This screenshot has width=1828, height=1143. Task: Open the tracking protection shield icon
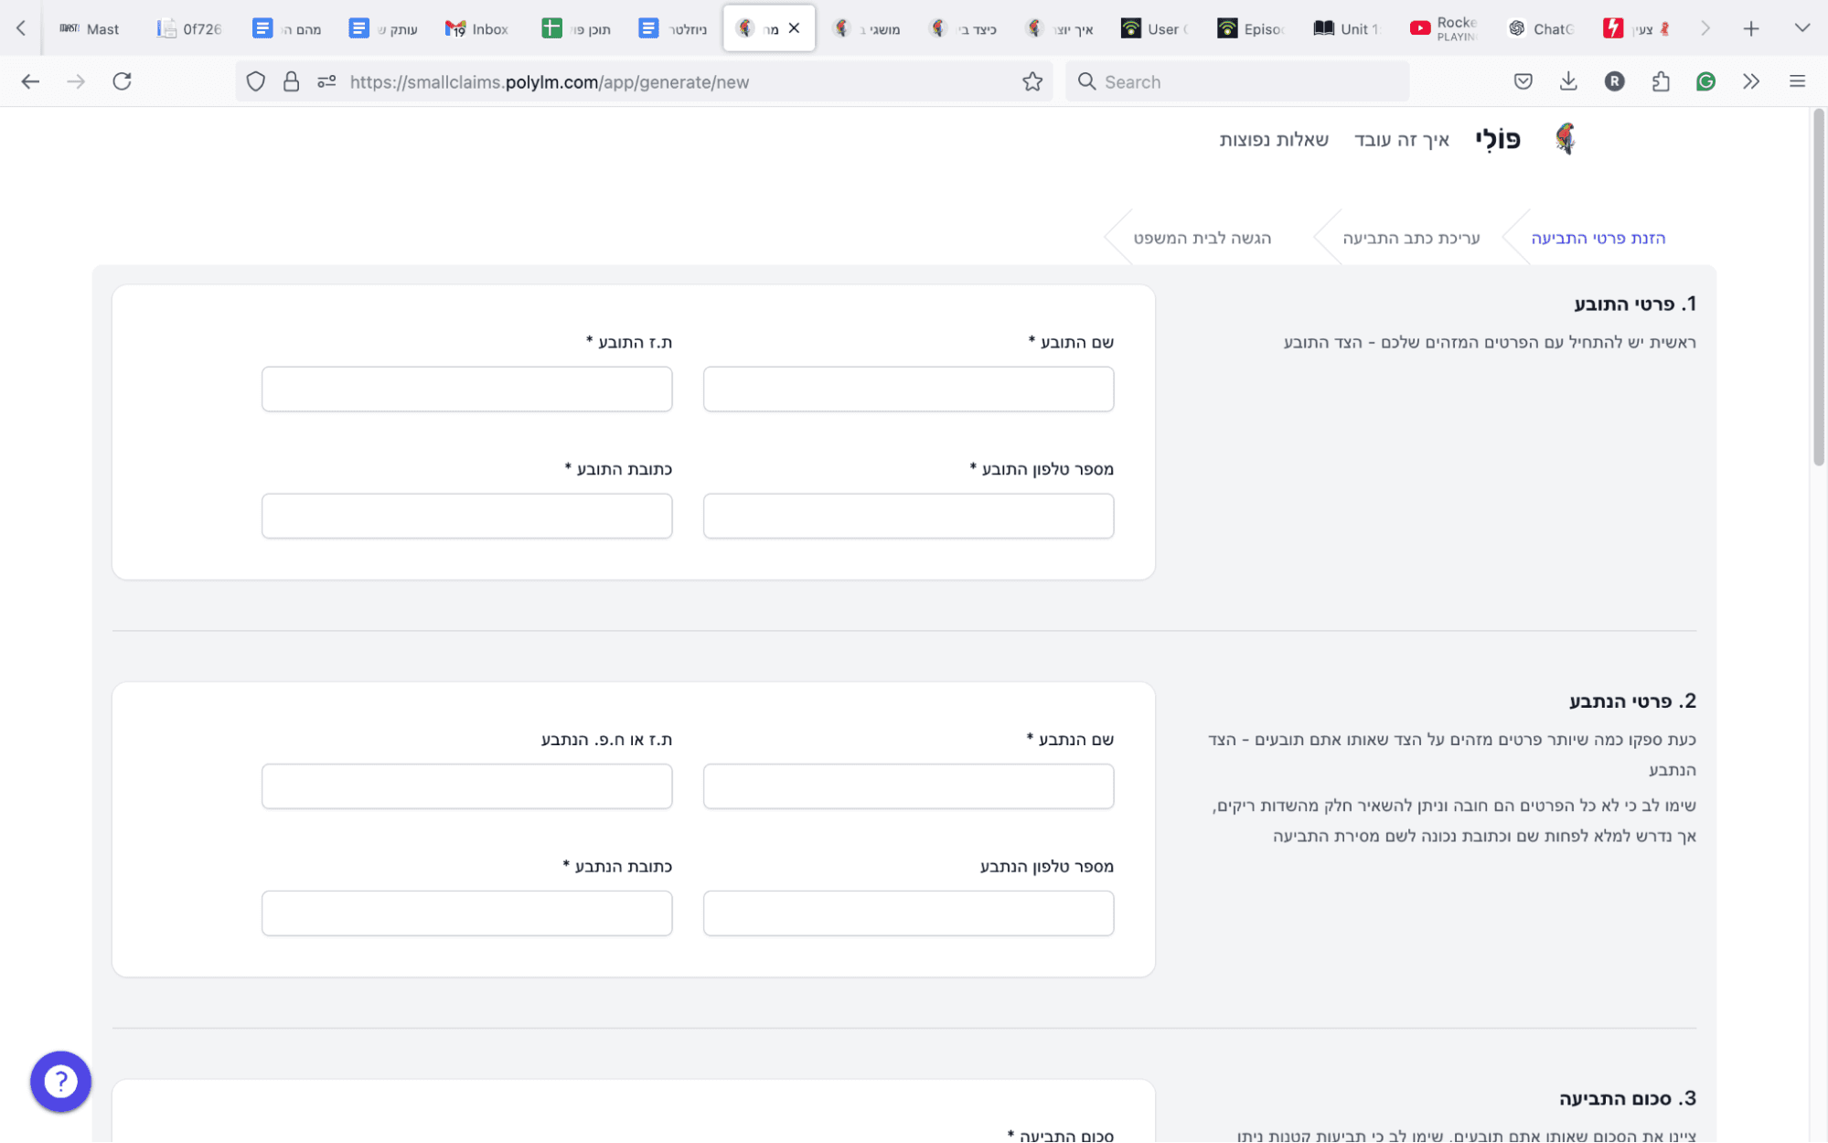tap(256, 81)
